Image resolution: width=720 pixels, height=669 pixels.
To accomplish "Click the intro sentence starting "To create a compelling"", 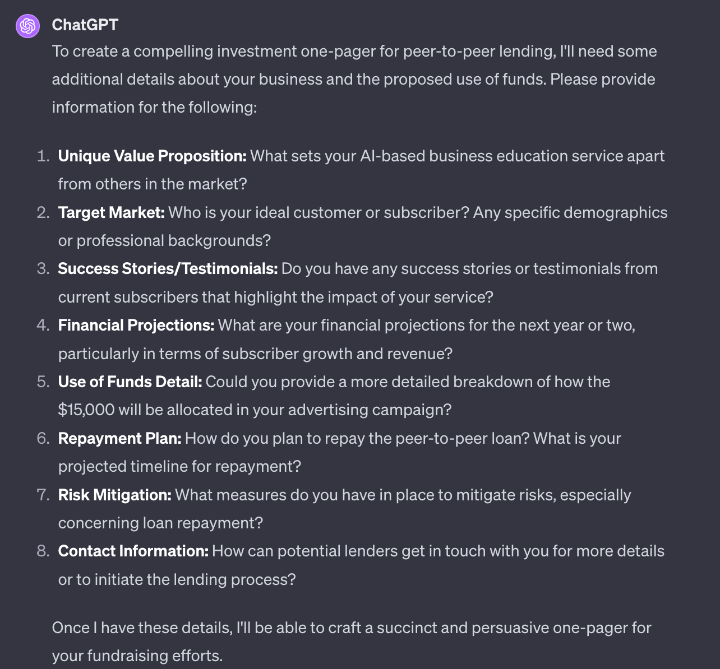I will click(354, 52).
